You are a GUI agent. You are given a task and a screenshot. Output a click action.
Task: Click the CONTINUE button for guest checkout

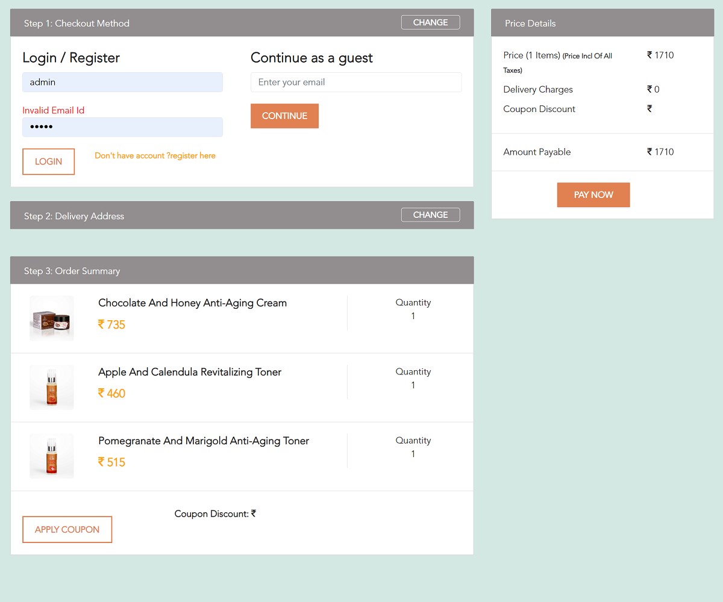tap(284, 116)
